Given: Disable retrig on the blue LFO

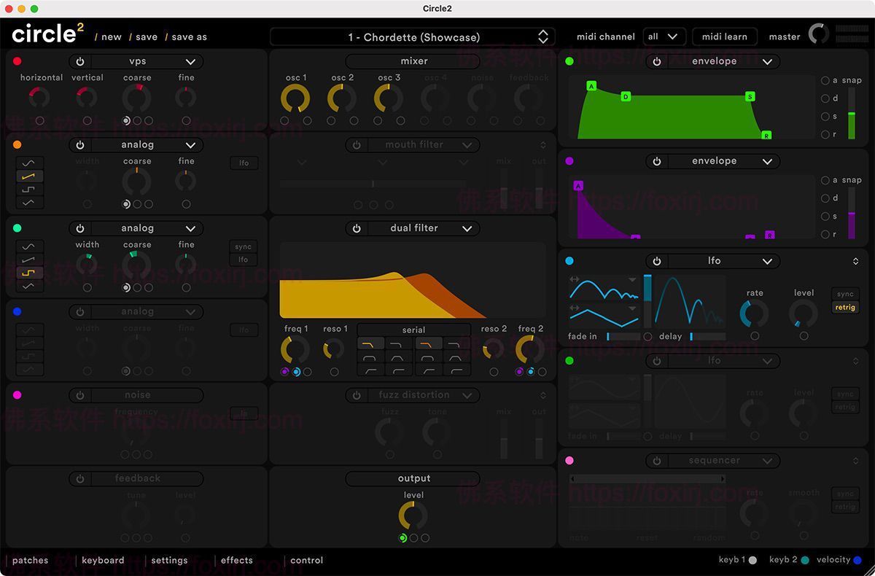Looking at the screenshot, I should tap(845, 307).
